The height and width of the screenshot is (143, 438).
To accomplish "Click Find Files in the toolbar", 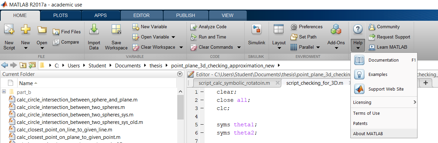I will [67, 32].
